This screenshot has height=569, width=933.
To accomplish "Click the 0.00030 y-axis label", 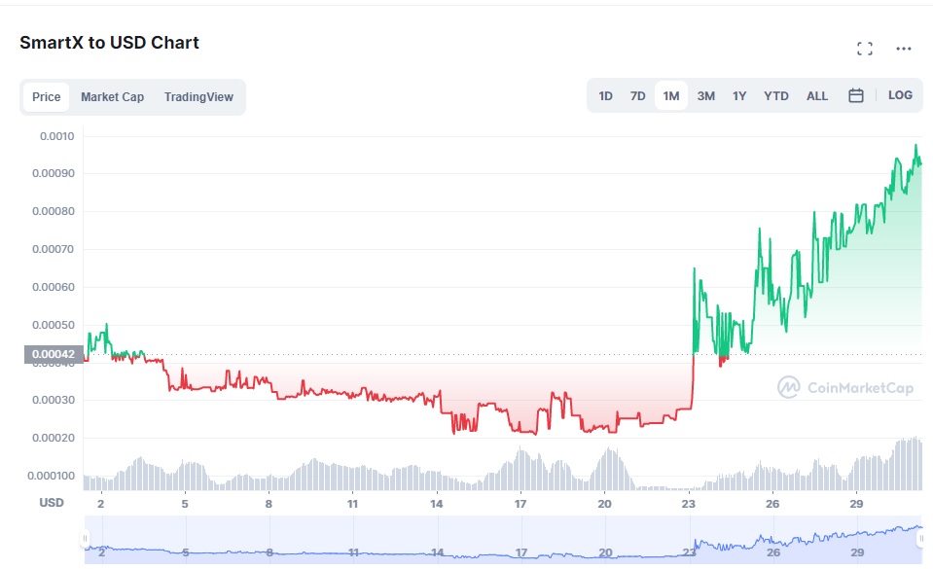I will point(54,400).
